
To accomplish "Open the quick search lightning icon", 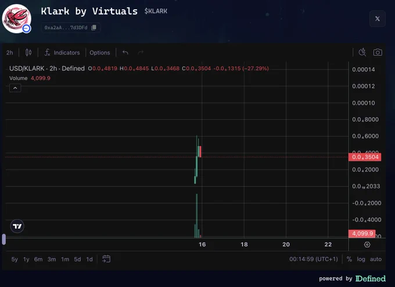I will [x=362, y=52].
